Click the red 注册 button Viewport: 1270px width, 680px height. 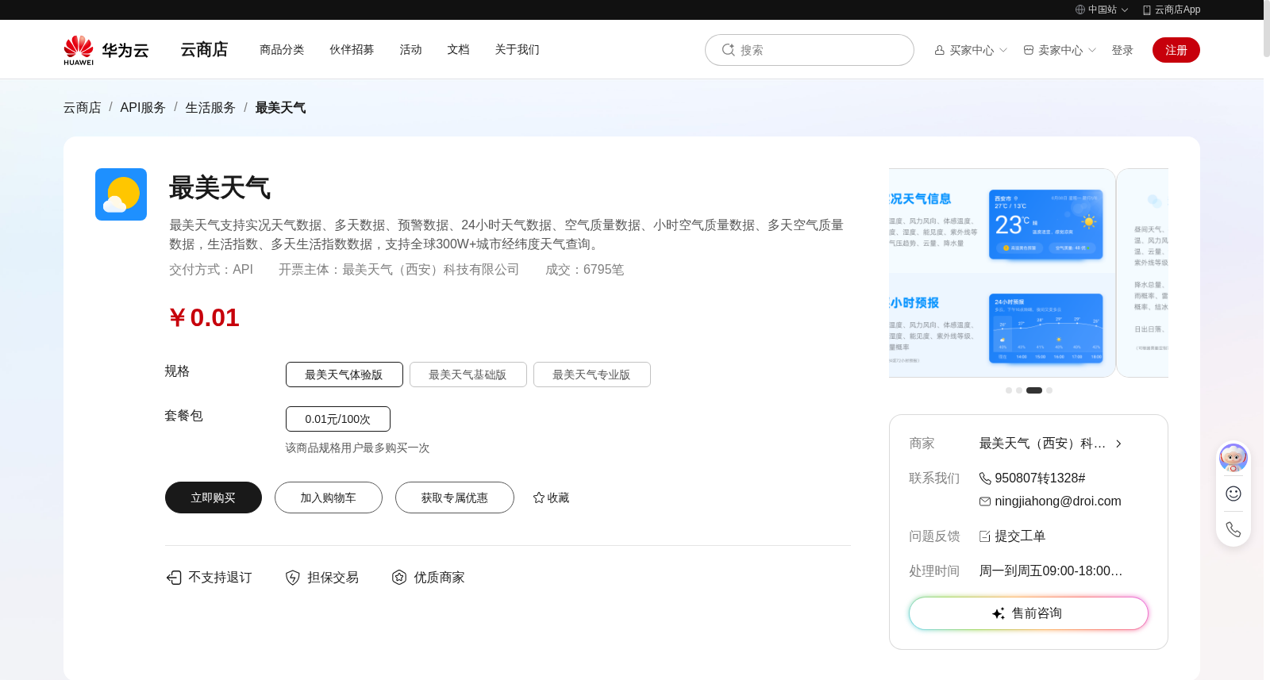1176,50
